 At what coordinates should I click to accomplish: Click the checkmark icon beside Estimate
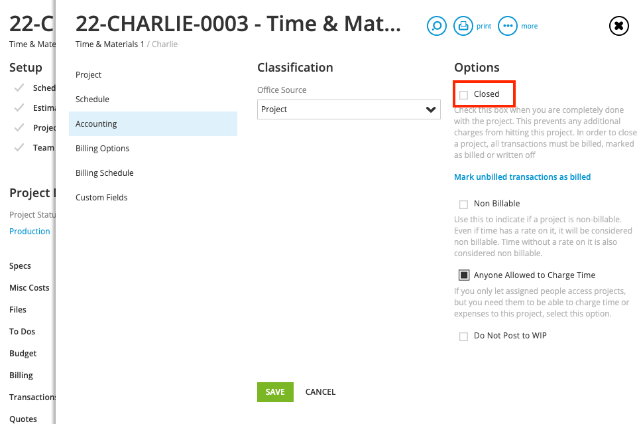(19, 107)
